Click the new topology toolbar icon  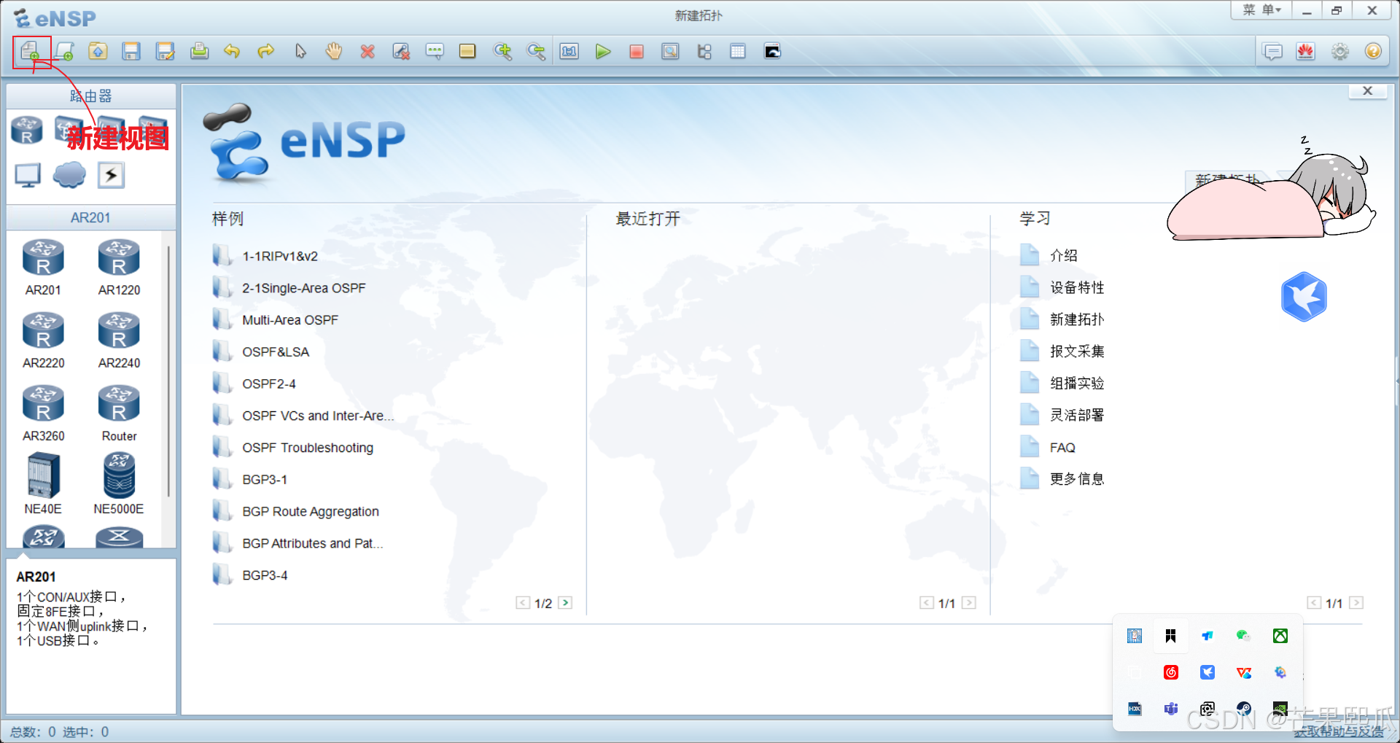coord(30,51)
